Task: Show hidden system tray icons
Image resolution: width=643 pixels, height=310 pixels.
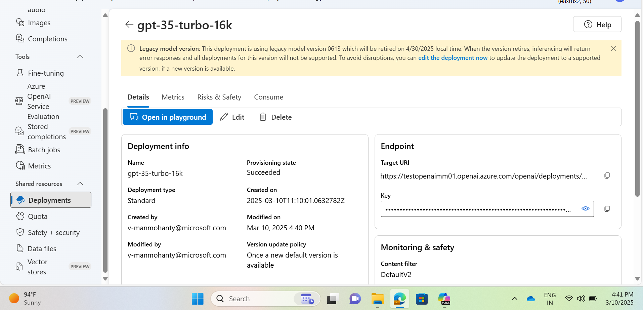Action: [514, 299]
